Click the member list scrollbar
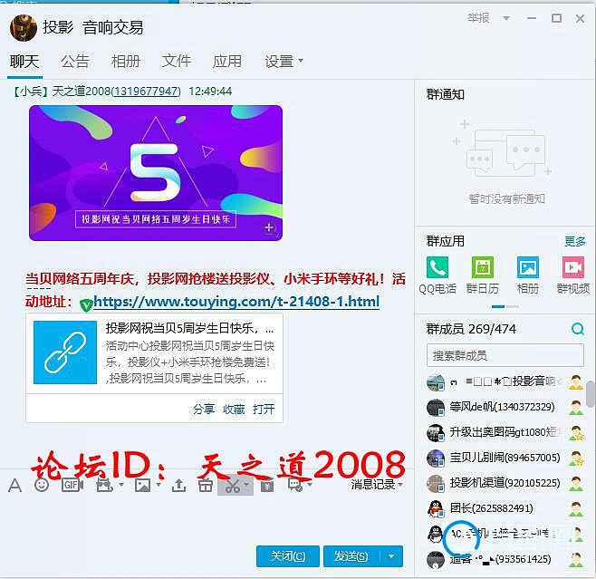The height and width of the screenshot is (579, 596). click(591, 395)
